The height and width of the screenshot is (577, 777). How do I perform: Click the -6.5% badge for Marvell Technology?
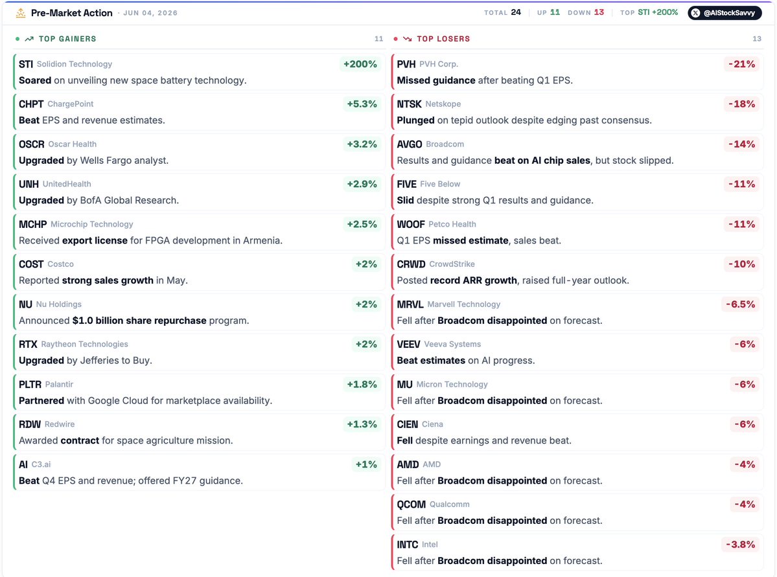click(740, 304)
